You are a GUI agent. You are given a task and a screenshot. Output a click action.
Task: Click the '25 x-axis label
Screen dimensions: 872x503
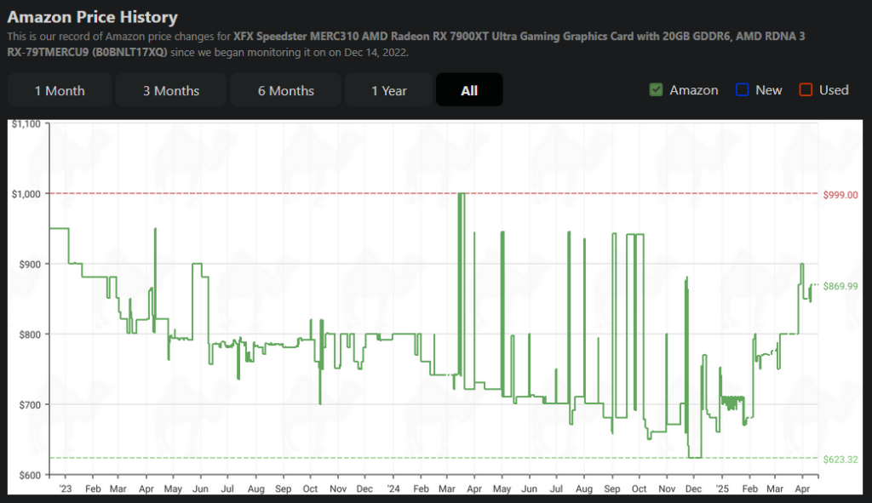pyautogui.click(x=722, y=489)
